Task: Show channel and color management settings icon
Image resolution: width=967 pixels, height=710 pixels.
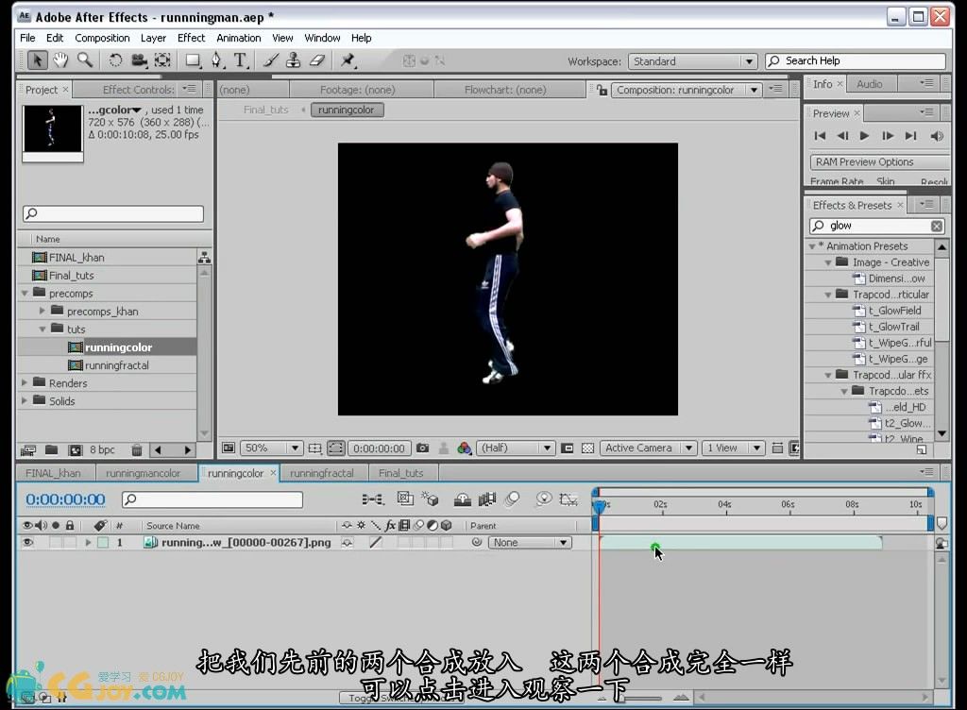Action: click(464, 448)
